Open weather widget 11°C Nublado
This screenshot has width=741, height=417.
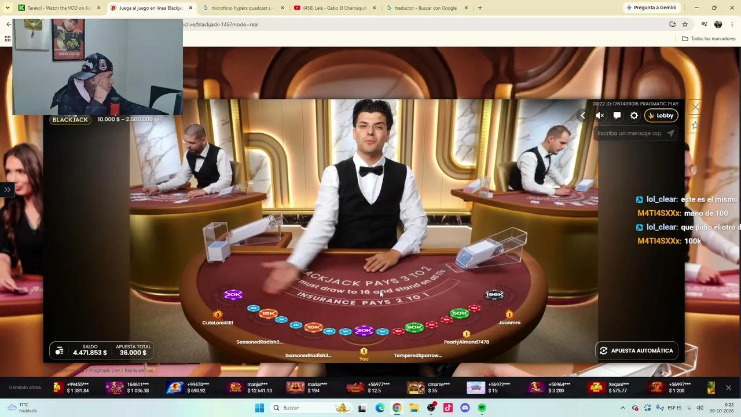23,408
